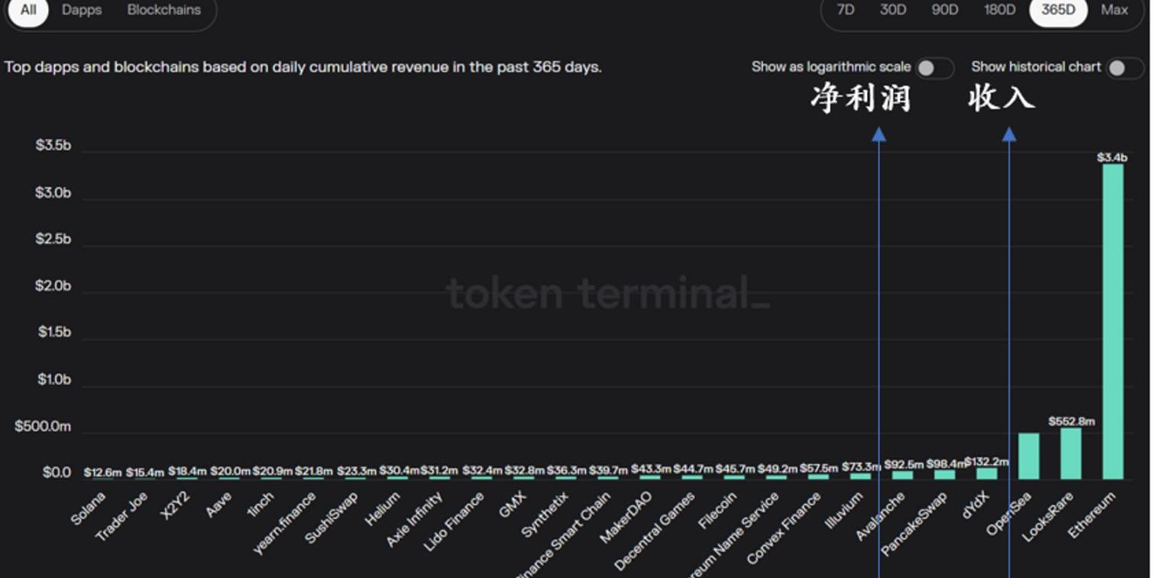
Task: Click the $32.8m value label
Action: click(x=524, y=470)
